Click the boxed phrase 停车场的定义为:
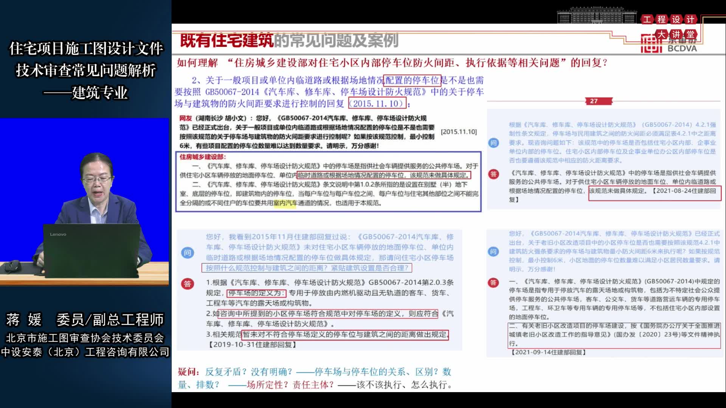Viewport: 726px width, 408px height. coord(256,293)
